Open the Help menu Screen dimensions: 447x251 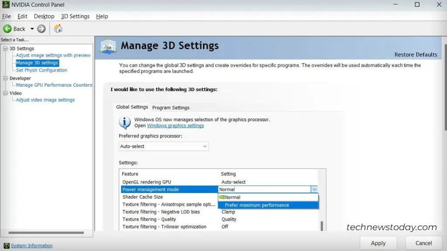[102, 16]
